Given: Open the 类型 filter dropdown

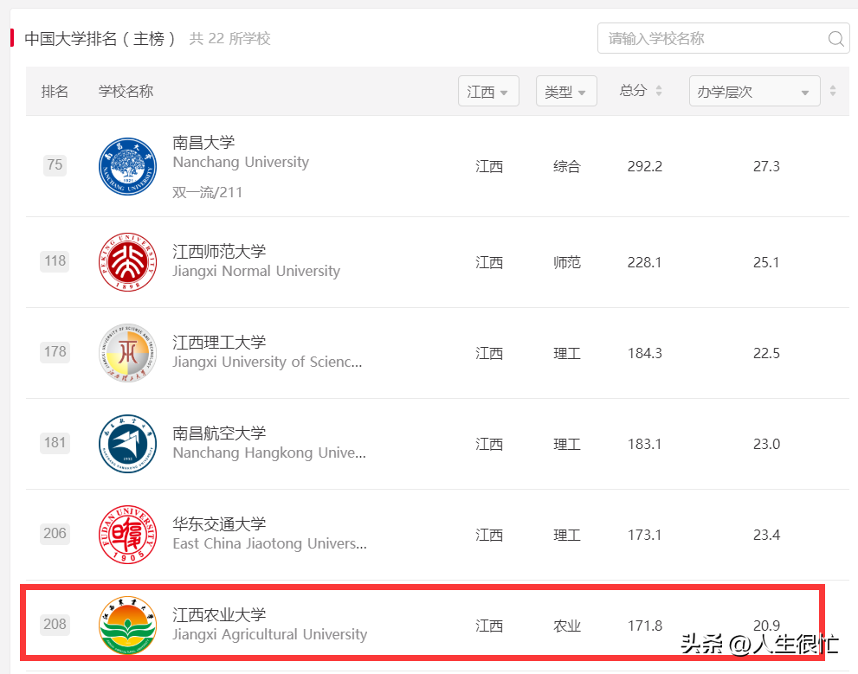Looking at the screenshot, I should [x=566, y=92].
